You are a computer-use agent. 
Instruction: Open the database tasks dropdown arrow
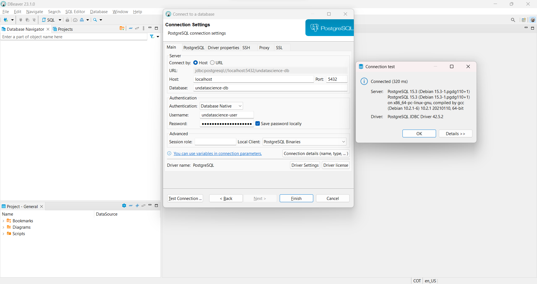[x=88, y=20]
